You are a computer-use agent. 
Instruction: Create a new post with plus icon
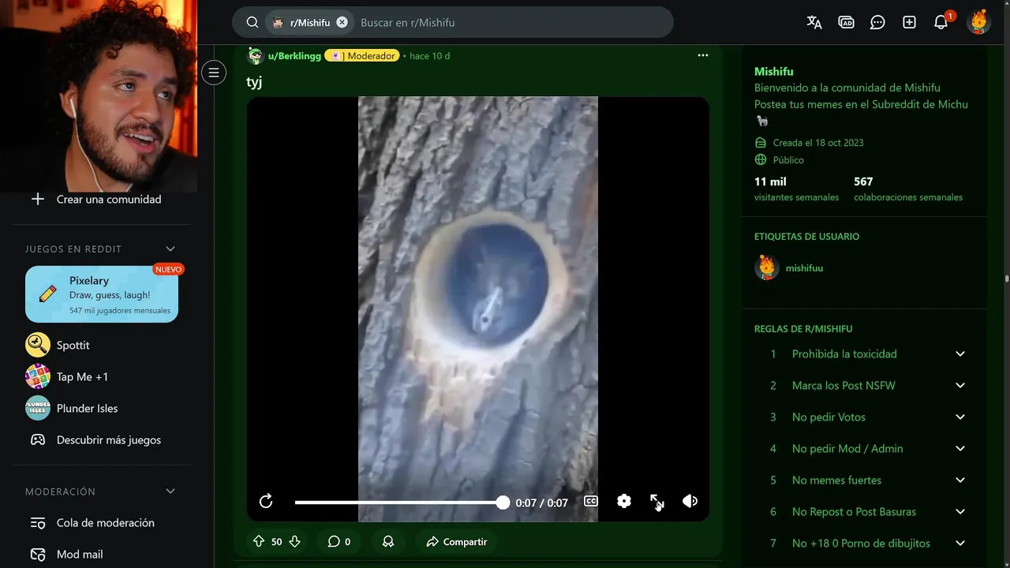pos(909,22)
